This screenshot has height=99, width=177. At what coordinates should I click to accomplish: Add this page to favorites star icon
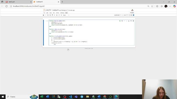coord(152,6)
